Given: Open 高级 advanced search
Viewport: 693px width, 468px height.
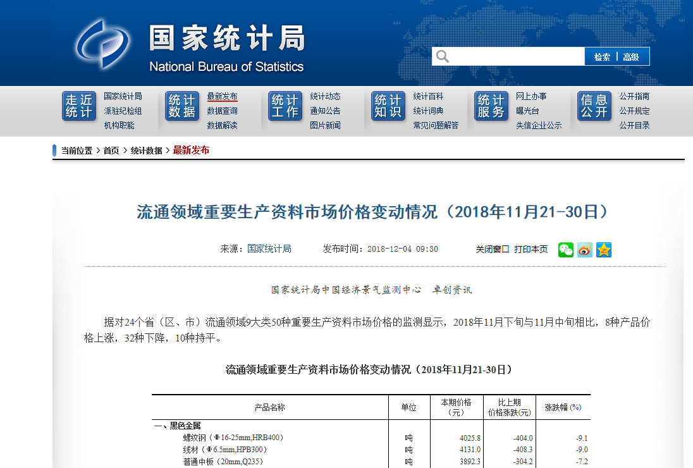Looking at the screenshot, I should coord(631,57).
